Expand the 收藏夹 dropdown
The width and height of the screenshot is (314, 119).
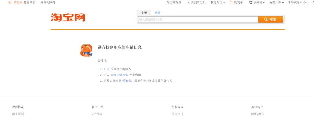point(259,3)
